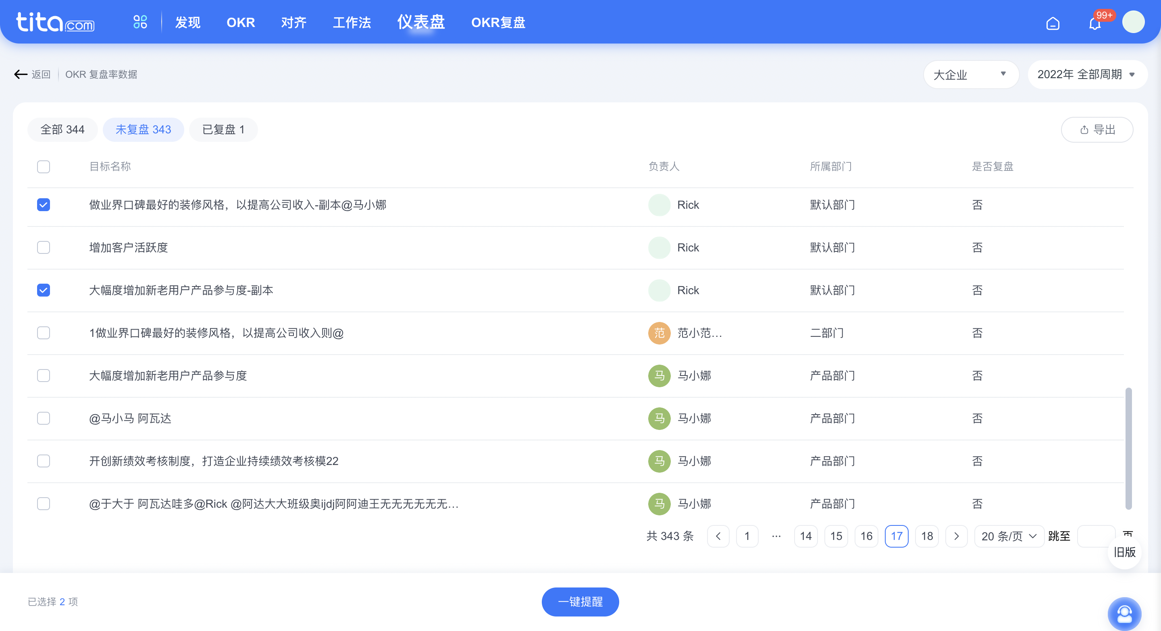Click the table vertical scrollbar

click(x=1128, y=448)
